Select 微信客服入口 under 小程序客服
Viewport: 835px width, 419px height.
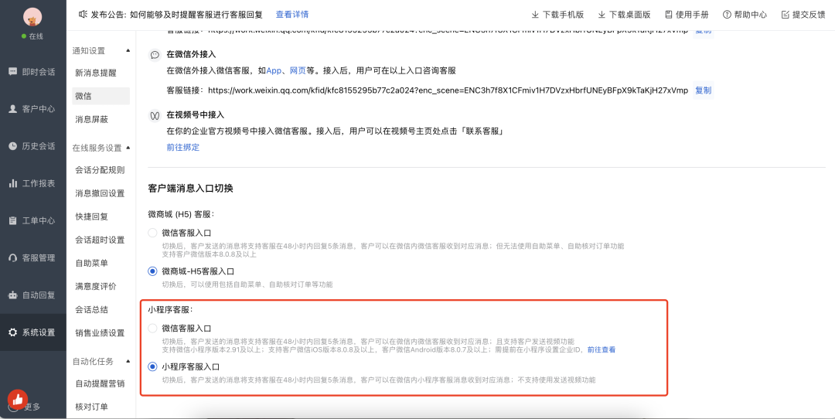click(x=152, y=329)
